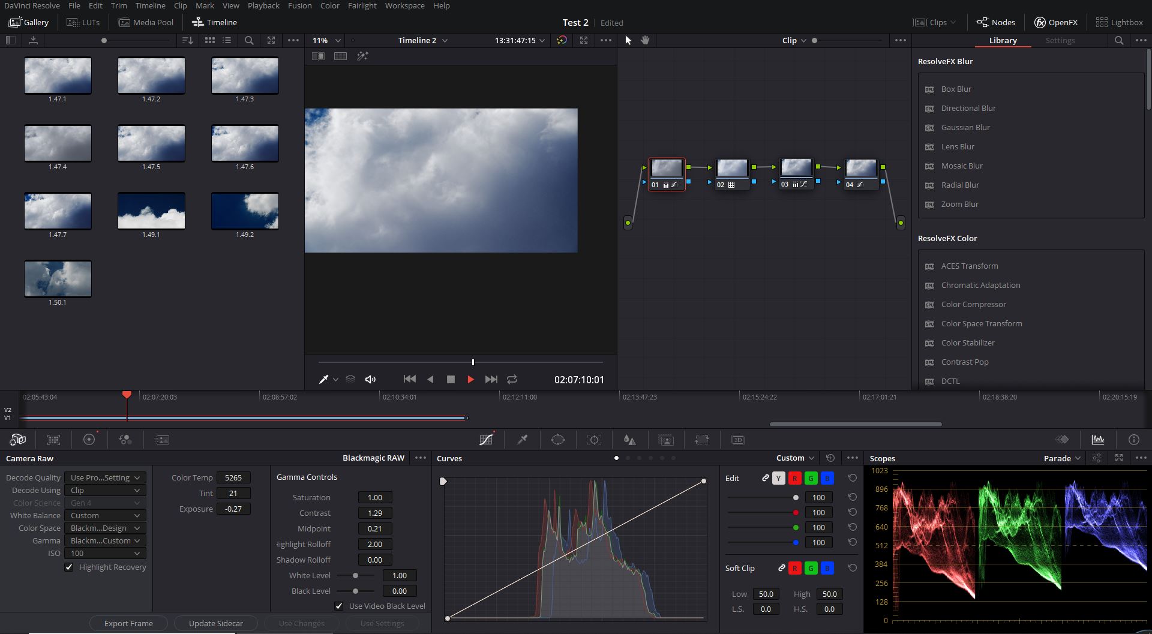Screen dimensions: 1152x634
Task: Click the OpenFX library search icon
Action: click(1119, 40)
